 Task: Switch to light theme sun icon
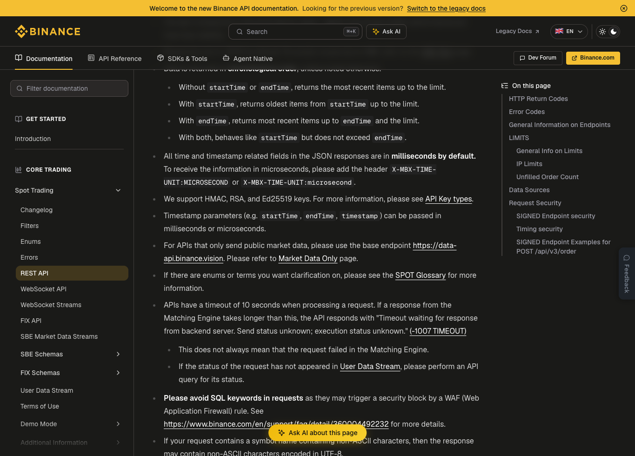pyautogui.click(x=602, y=32)
